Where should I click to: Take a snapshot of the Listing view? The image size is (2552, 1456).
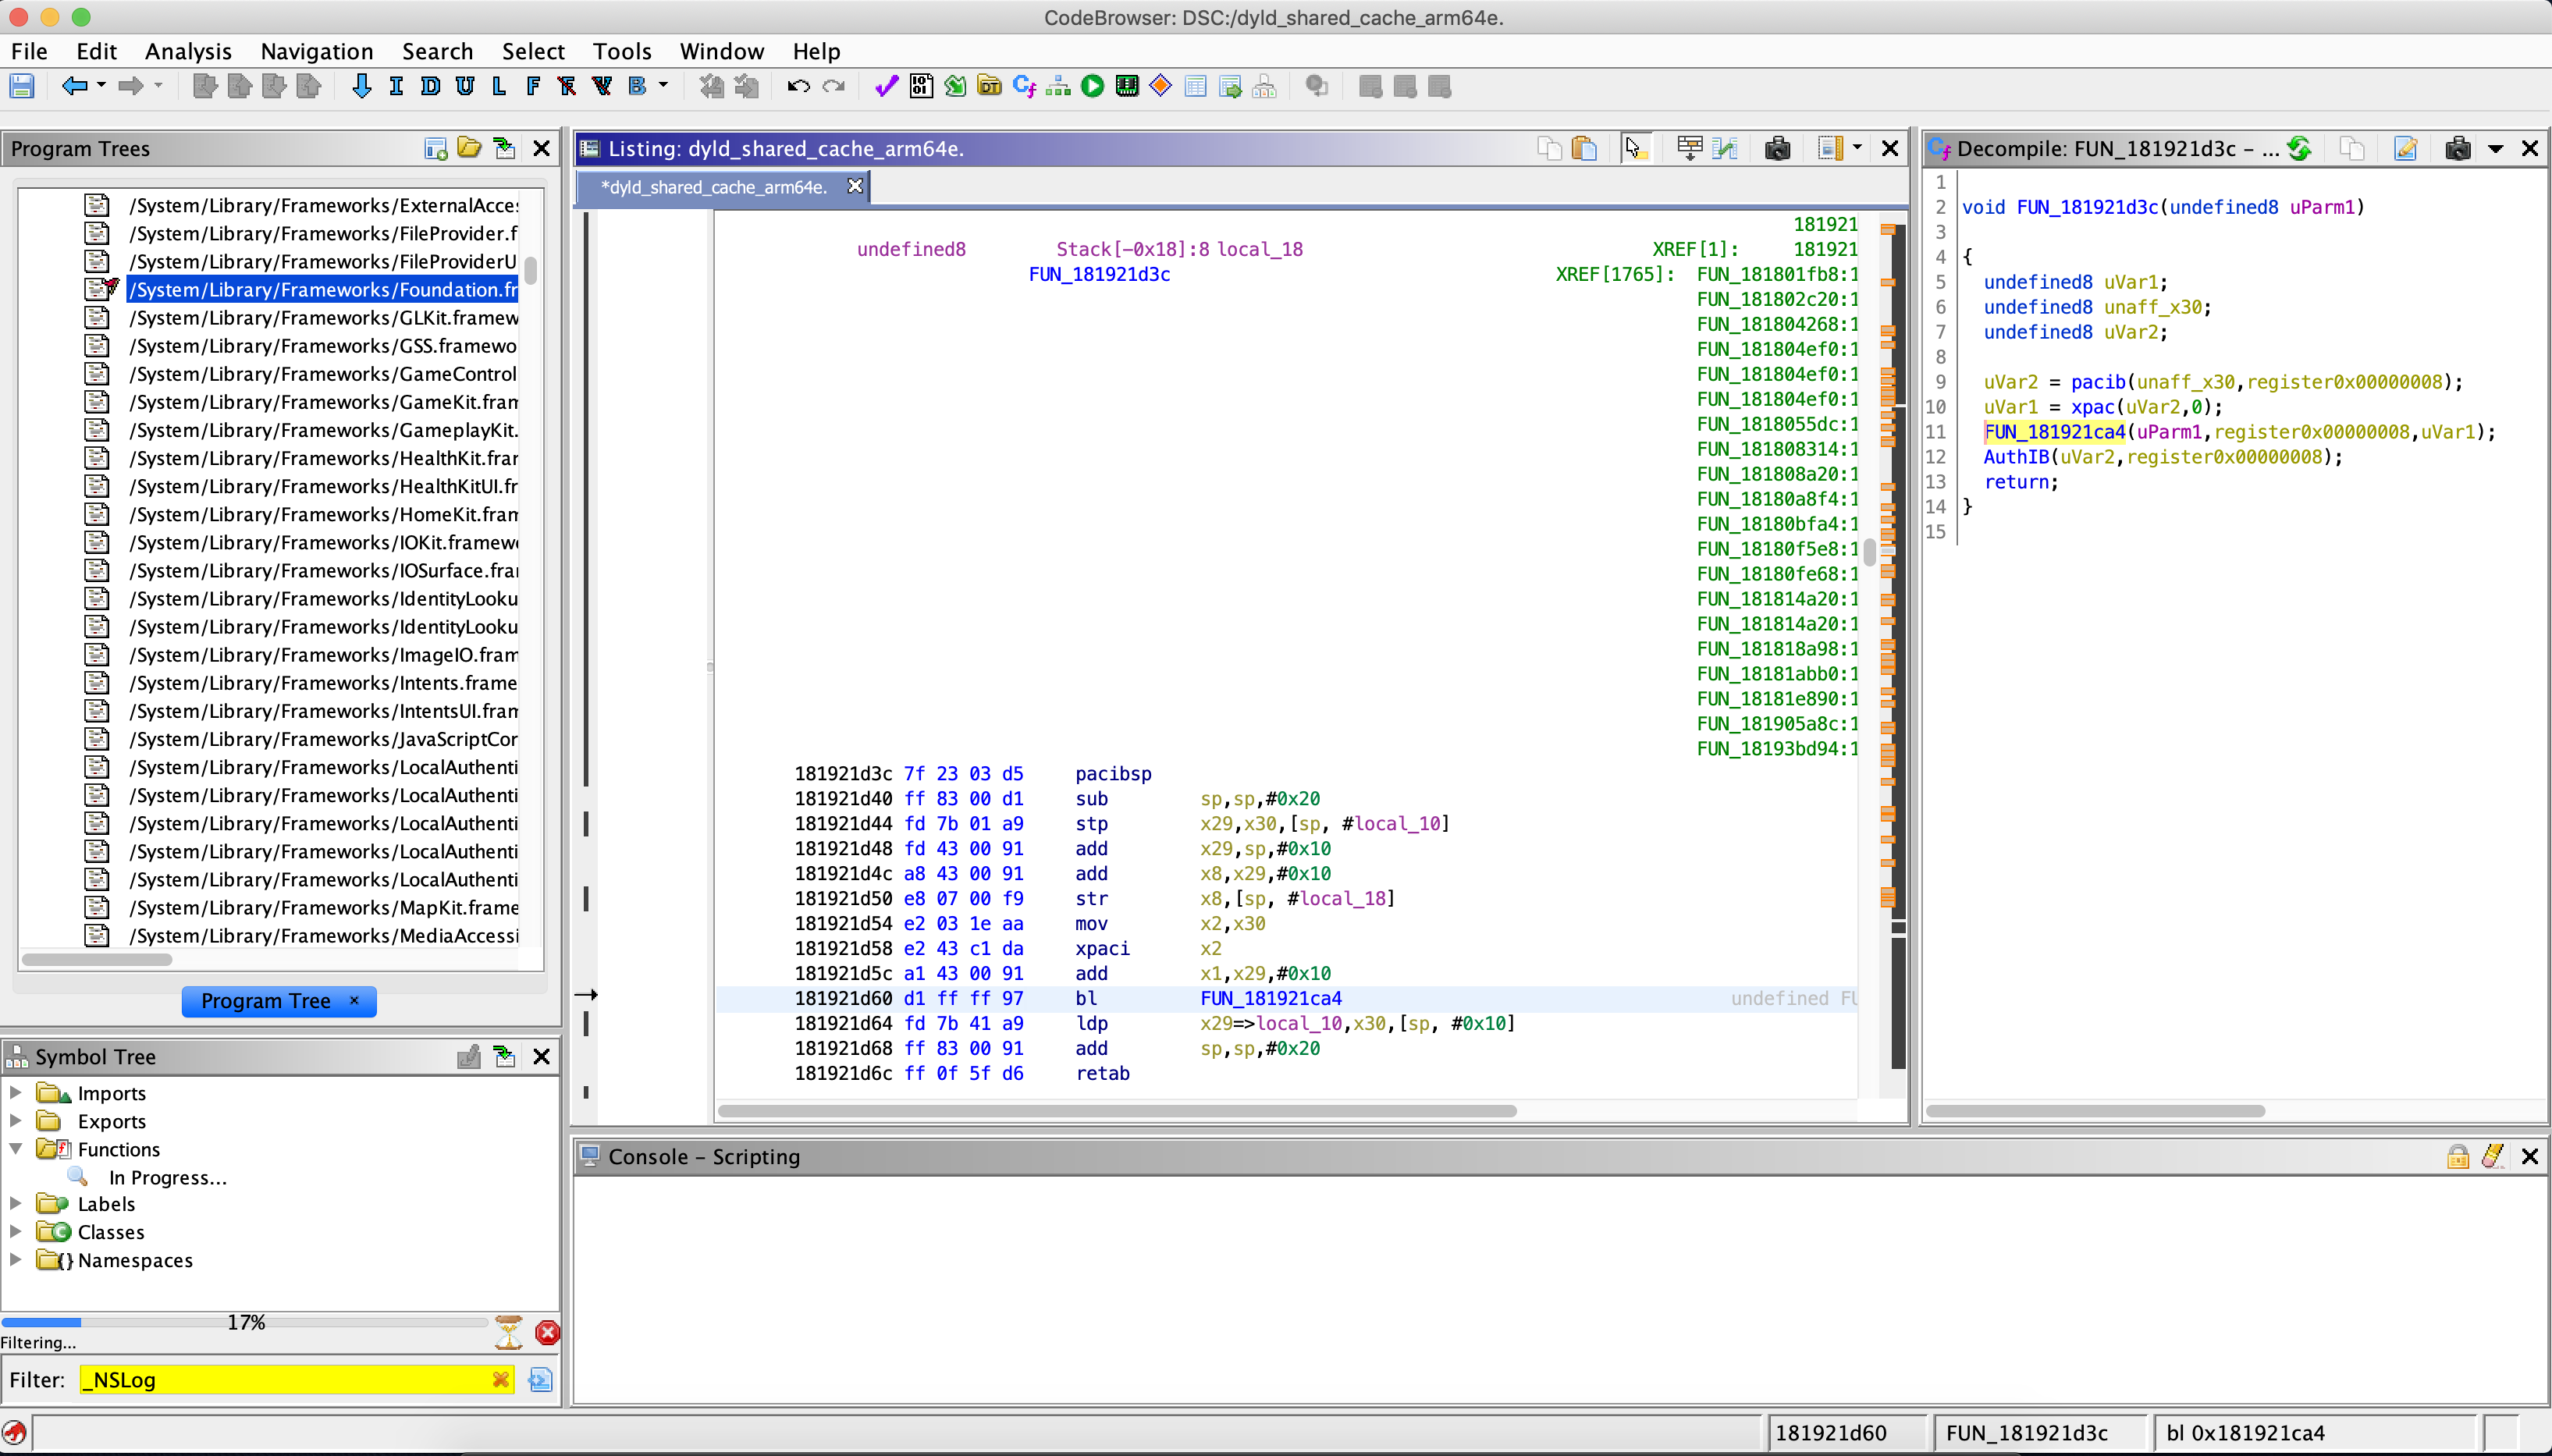click(1778, 148)
